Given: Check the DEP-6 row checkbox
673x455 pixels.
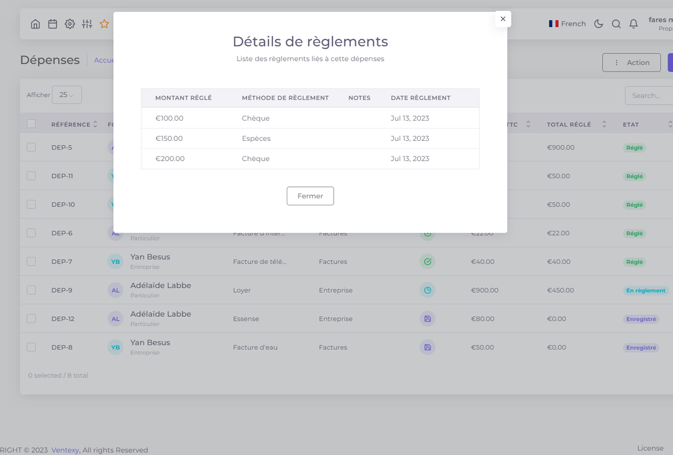Looking at the screenshot, I should point(31,233).
